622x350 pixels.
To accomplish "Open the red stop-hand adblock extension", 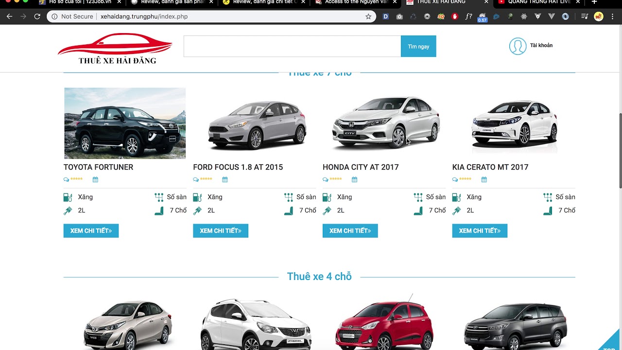I will click(x=455, y=17).
